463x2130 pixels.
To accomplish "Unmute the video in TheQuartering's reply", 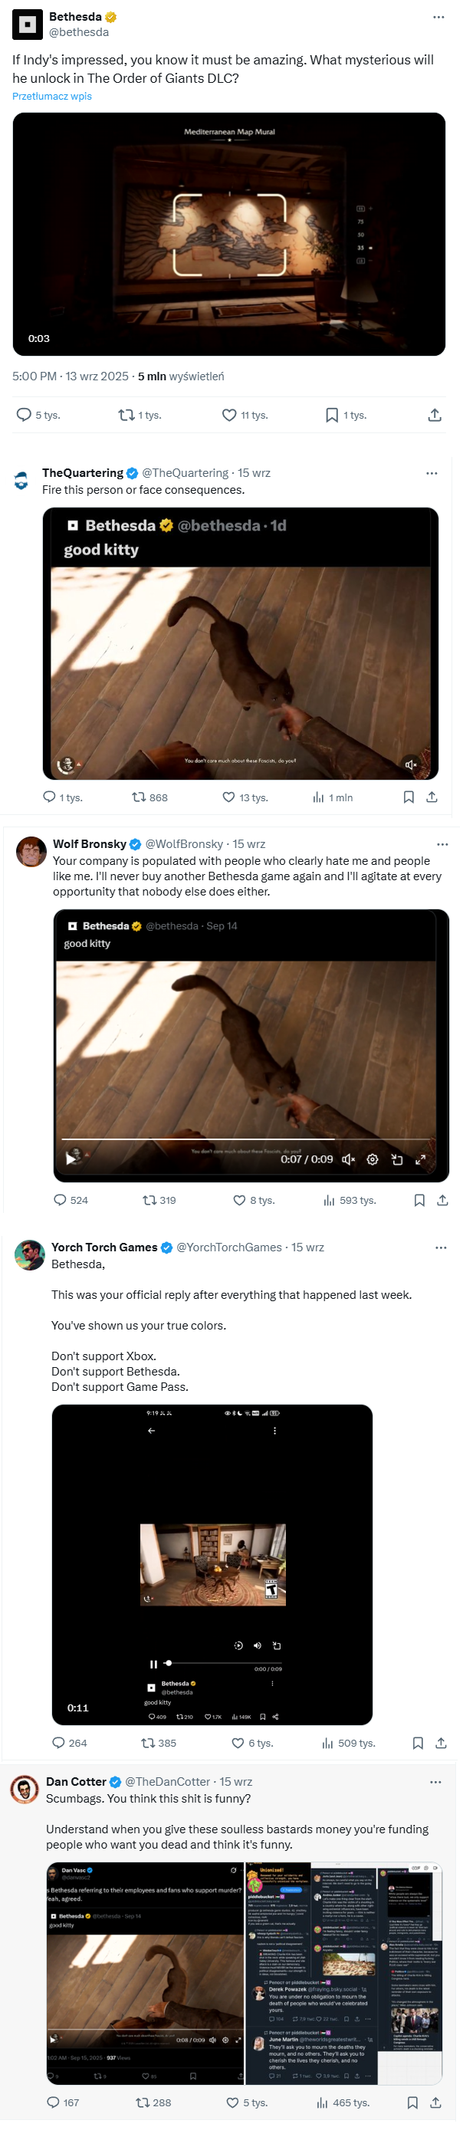I will 411,765.
